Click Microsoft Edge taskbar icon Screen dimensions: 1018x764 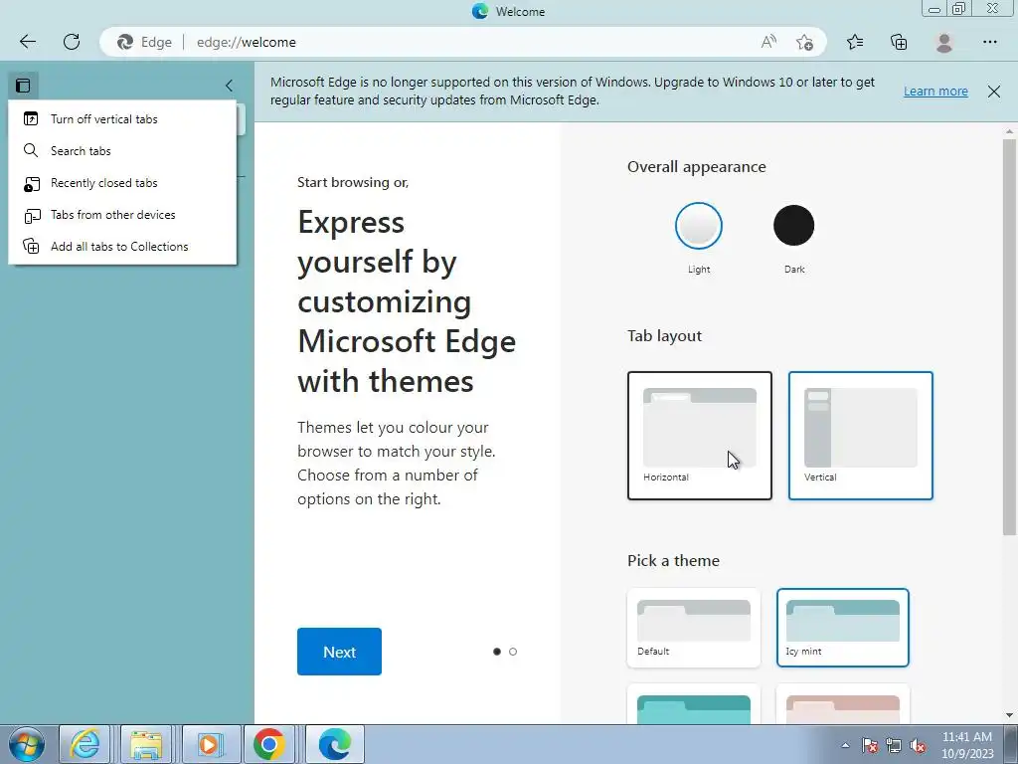pos(334,744)
